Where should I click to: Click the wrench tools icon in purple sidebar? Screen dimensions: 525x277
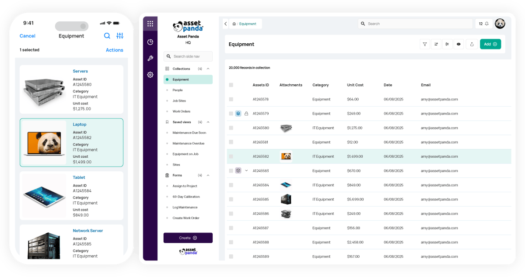click(x=150, y=57)
